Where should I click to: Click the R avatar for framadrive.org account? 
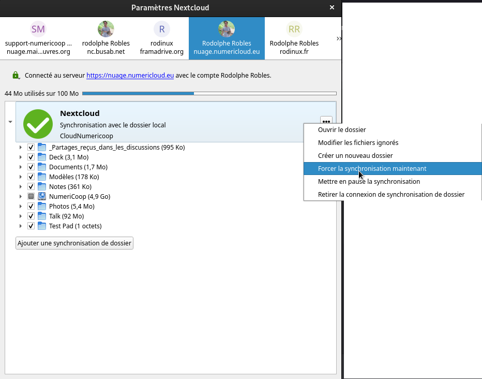[x=162, y=29]
